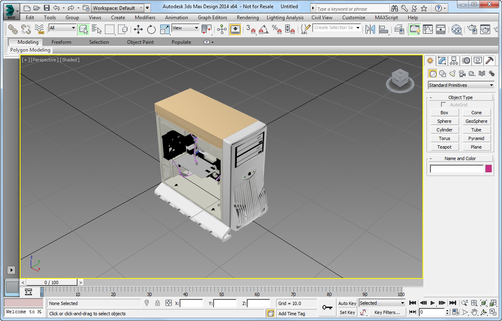Image resolution: width=502 pixels, height=321 pixels.
Task: Open the Rendering menu
Action: tap(248, 17)
